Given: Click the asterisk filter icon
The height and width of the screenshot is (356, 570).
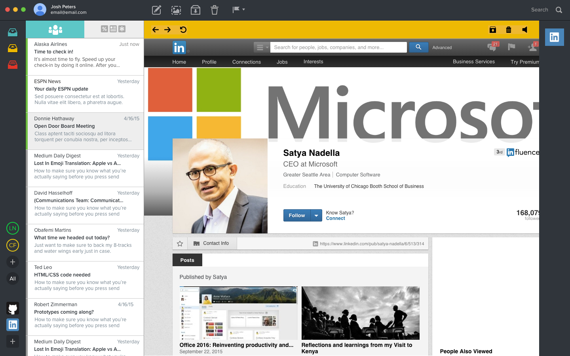Looking at the screenshot, I should pos(122,29).
